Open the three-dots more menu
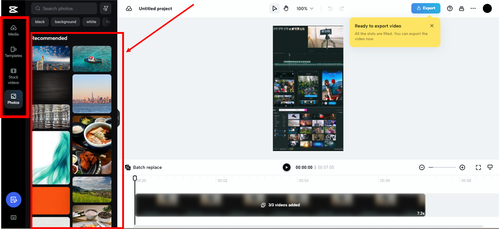The image size is (499, 229). 473,8
